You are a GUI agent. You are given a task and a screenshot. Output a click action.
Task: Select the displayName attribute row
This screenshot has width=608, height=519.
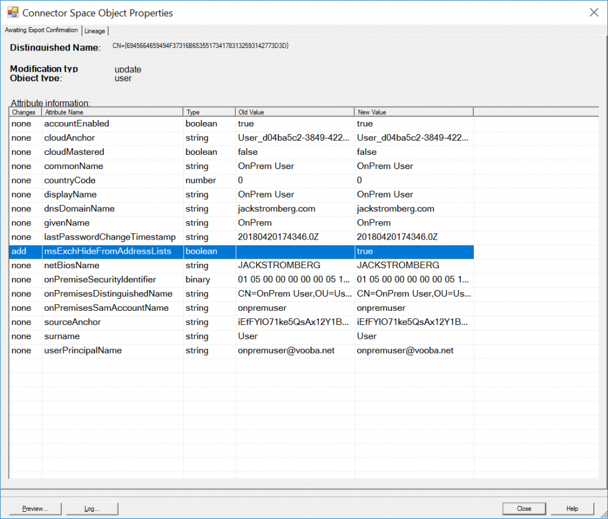tap(241, 195)
